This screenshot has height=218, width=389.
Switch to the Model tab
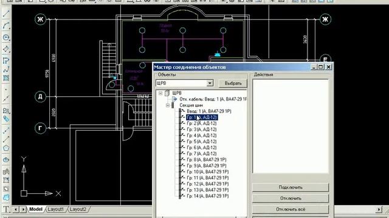(36, 210)
